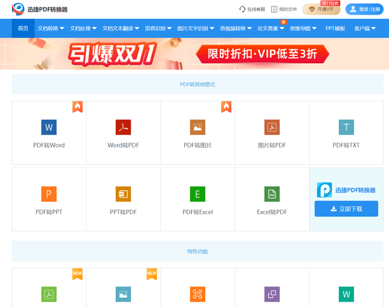Open the green PDF icon in 特色功能 row
Image resolution: width=389 pixels, height=307 pixels.
click(49, 294)
